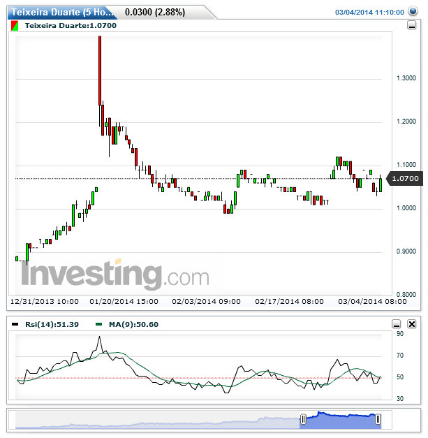This screenshot has height=438, width=428.
Task: Click the 02/17/2014 08:00 date label
Action: [289, 301]
